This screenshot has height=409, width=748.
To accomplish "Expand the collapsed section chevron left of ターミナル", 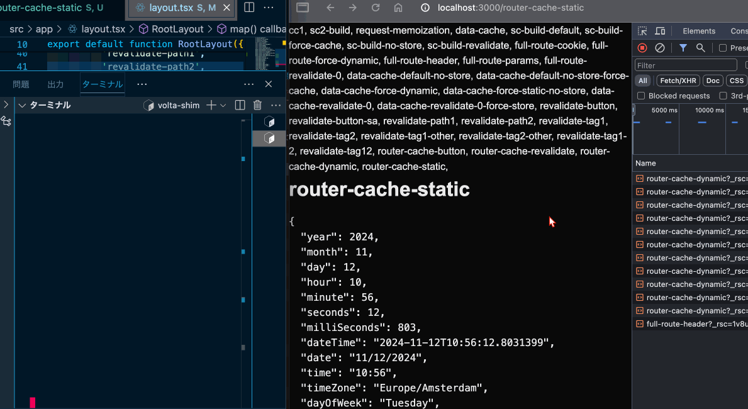I will point(6,104).
